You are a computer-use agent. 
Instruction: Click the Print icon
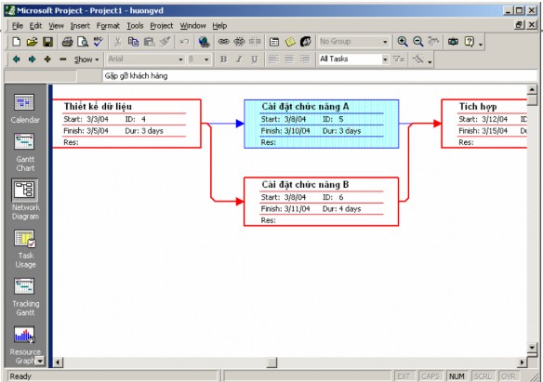[67, 42]
